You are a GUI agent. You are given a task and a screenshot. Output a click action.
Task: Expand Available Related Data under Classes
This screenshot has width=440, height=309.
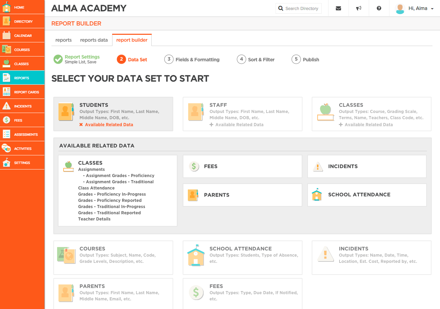(366, 125)
